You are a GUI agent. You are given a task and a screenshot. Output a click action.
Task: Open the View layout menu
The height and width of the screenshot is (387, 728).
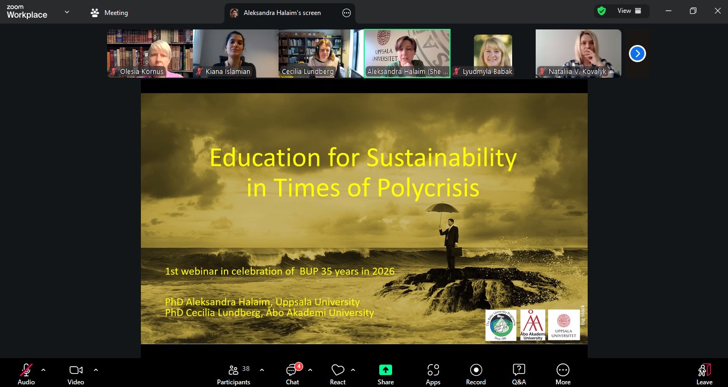point(629,11)
